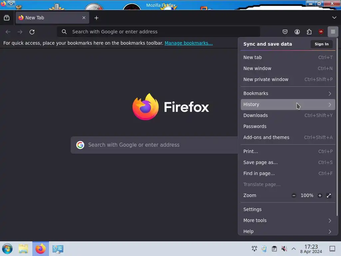Expand the Help submenu
Viewport: 341px width, 256px height.
[x=288, y=231]
